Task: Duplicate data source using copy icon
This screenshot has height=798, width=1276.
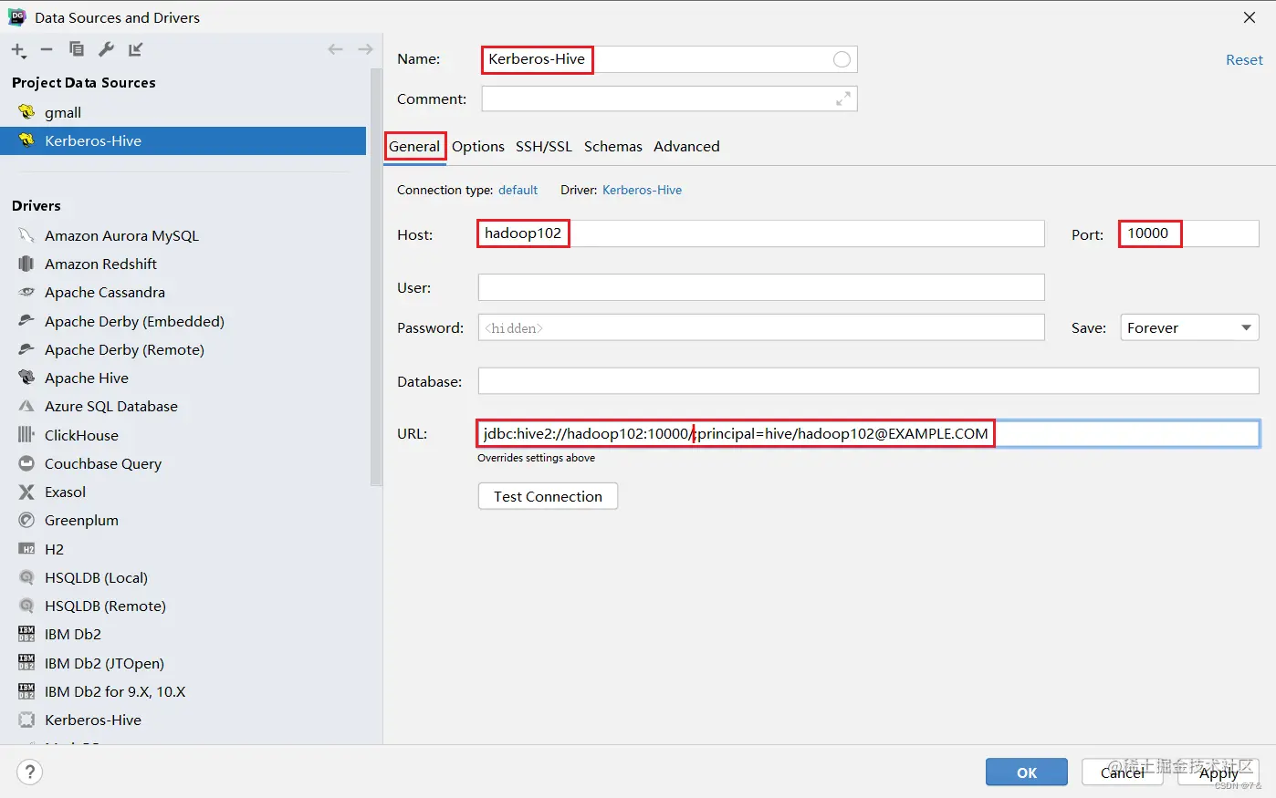Action: 77,49
